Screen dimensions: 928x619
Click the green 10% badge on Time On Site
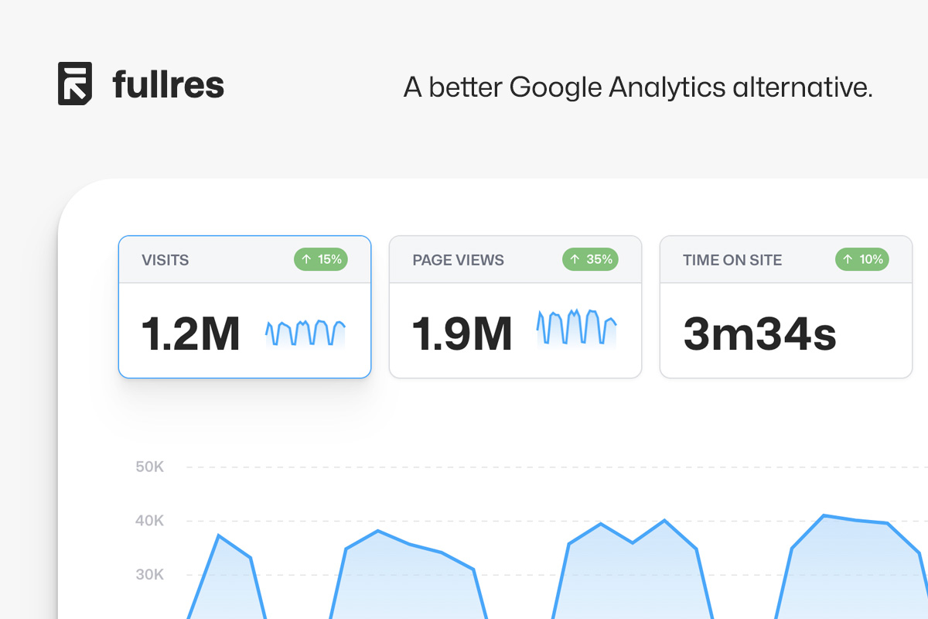[x=861, y=259]
